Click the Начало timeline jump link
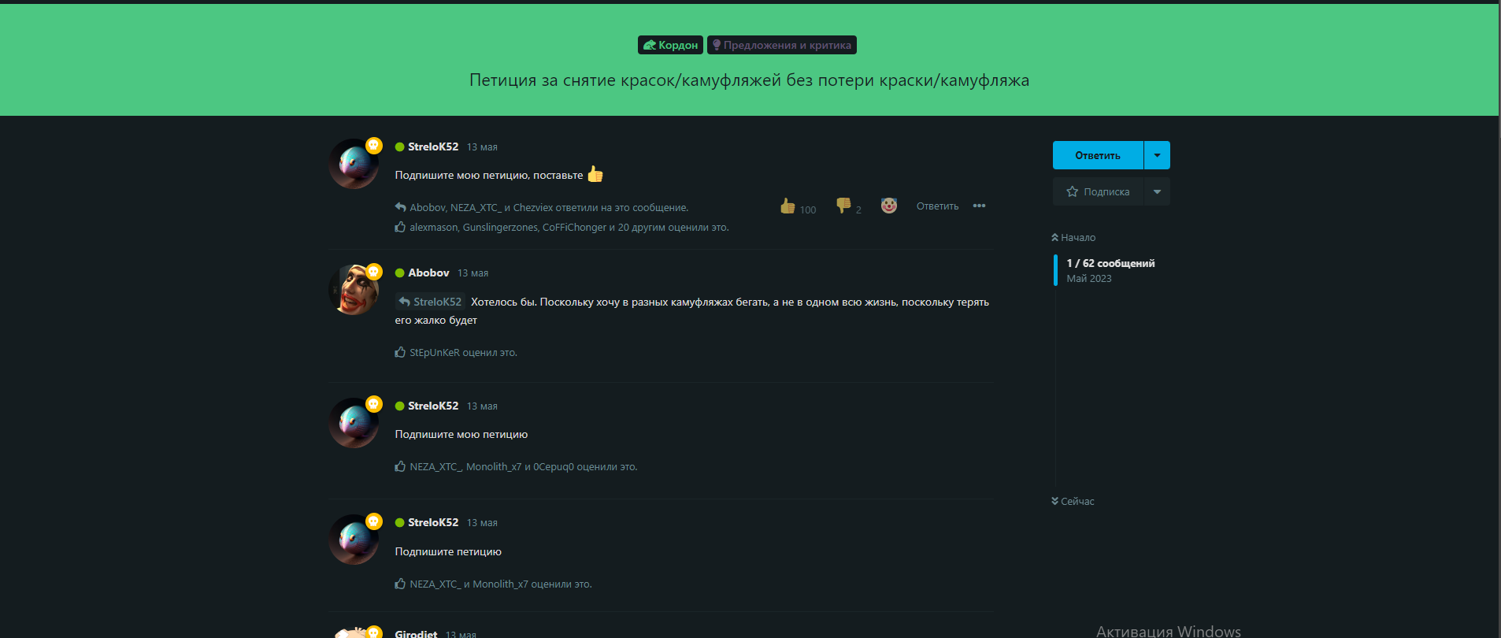Viewport: 1501px width, 638px height. (1073, 237)
